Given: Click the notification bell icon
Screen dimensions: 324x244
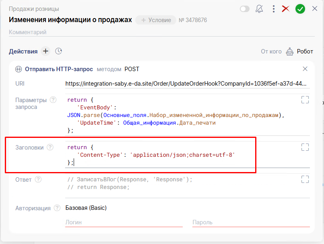Looking at the screenshot, I should [x=259, y=9].
